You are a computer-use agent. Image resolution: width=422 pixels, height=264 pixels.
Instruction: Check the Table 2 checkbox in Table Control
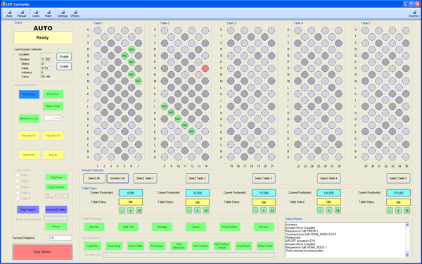point(18,181)
